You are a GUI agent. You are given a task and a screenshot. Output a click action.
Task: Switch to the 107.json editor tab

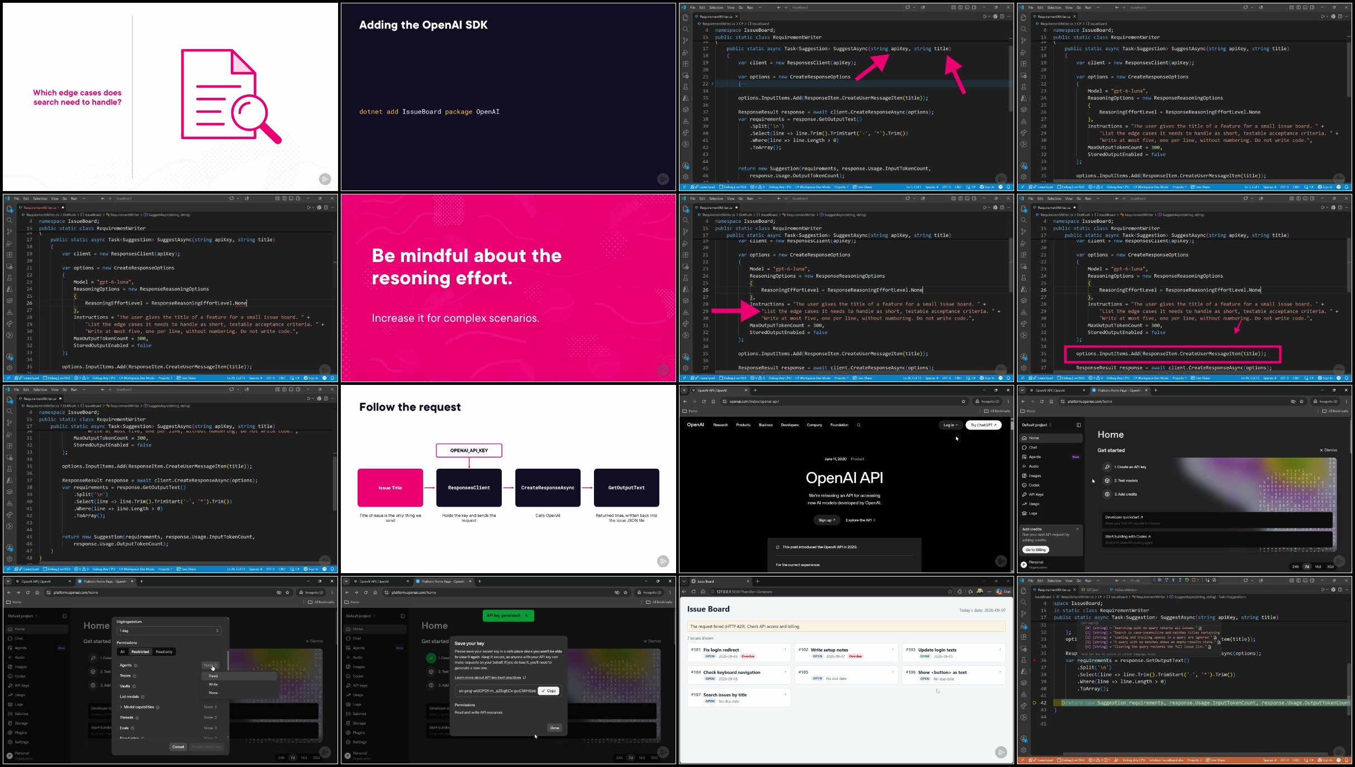point(1092,589)
